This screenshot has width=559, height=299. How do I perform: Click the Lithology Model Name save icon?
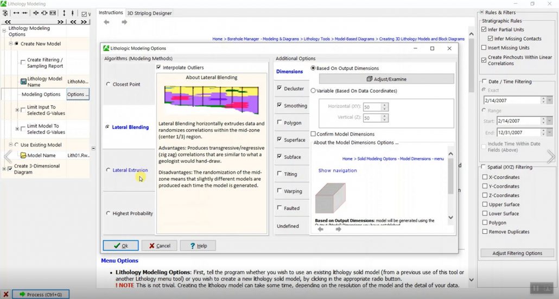(x=23, y=81)
